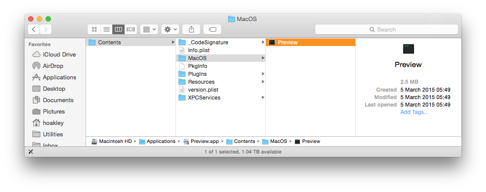Open iCloud Drive in the sidebar

point(59,54)
